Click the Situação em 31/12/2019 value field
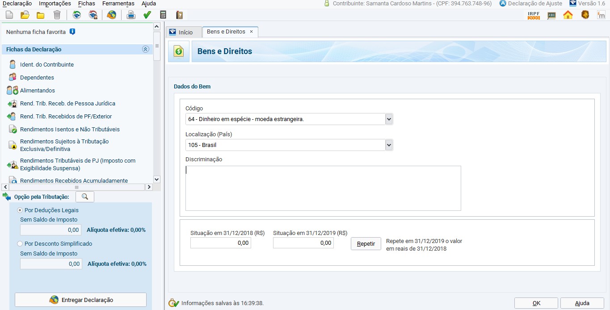 pos(303,243)
